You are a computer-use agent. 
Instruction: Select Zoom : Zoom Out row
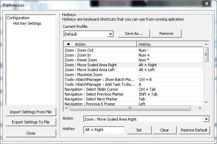point(134,50)
